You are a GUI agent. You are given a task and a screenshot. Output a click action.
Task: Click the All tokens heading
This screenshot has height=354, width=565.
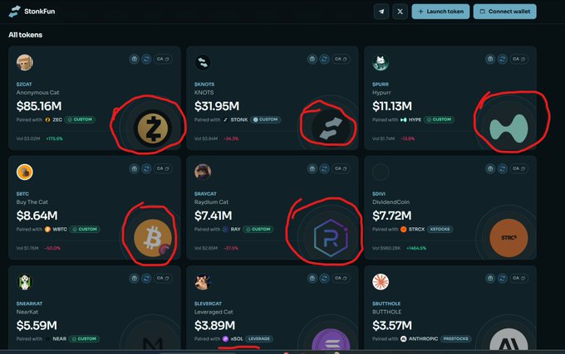[x=25, y=35]
